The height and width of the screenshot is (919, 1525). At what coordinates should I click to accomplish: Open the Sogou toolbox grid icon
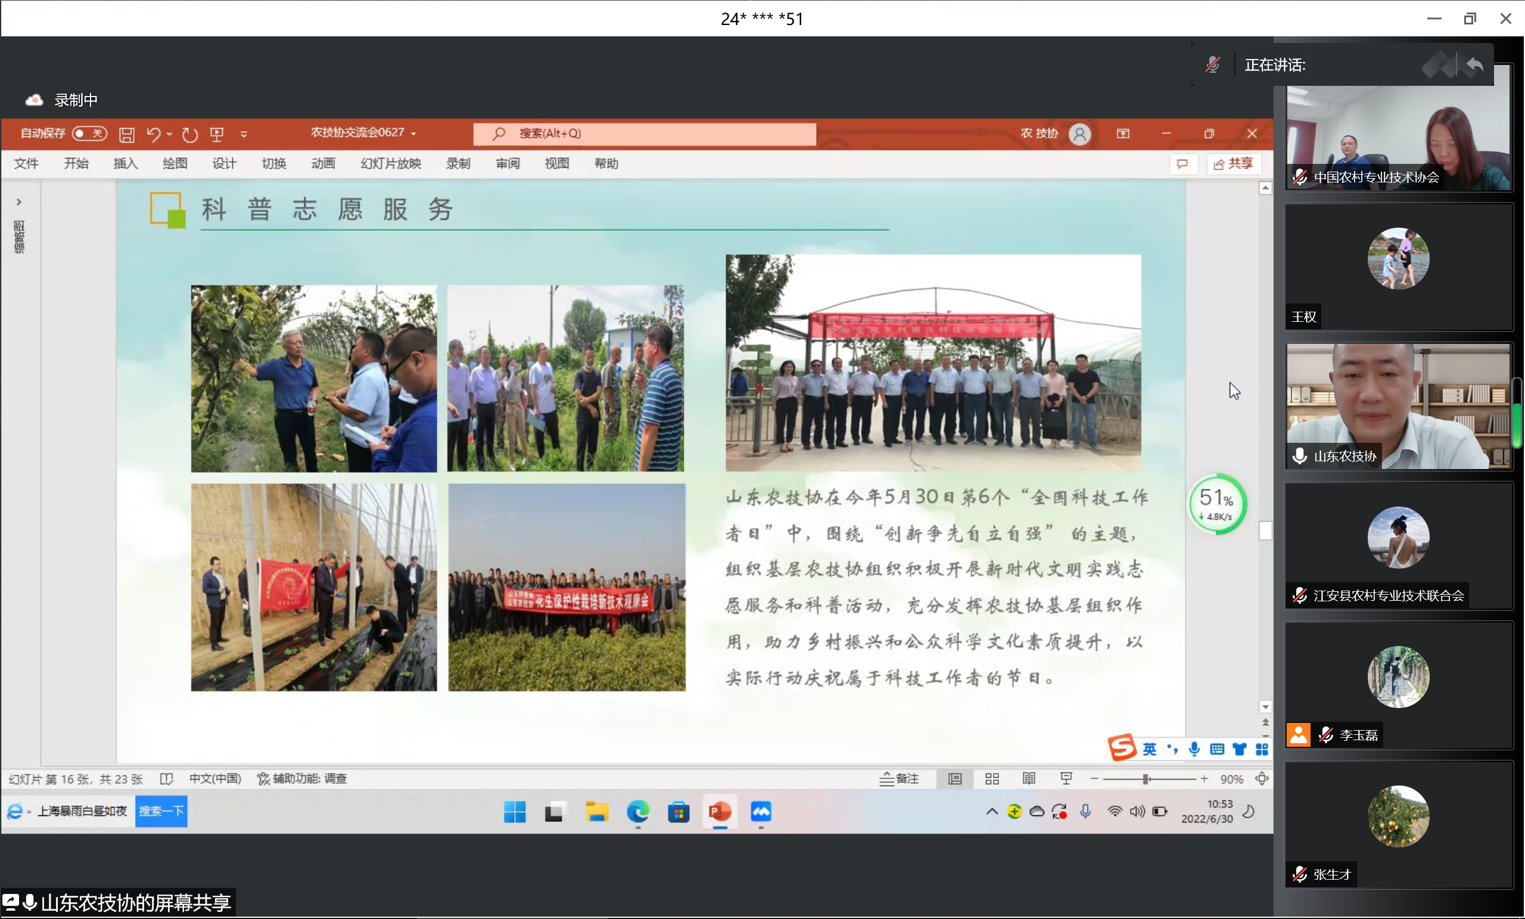click(1261, 749)
